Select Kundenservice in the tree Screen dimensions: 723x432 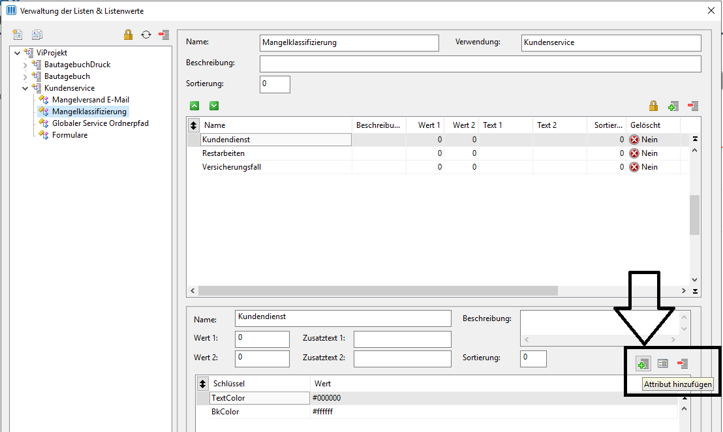tap(69, 87)
